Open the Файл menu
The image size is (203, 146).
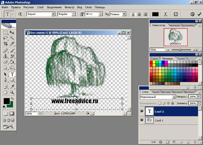(x=5, y=7)
